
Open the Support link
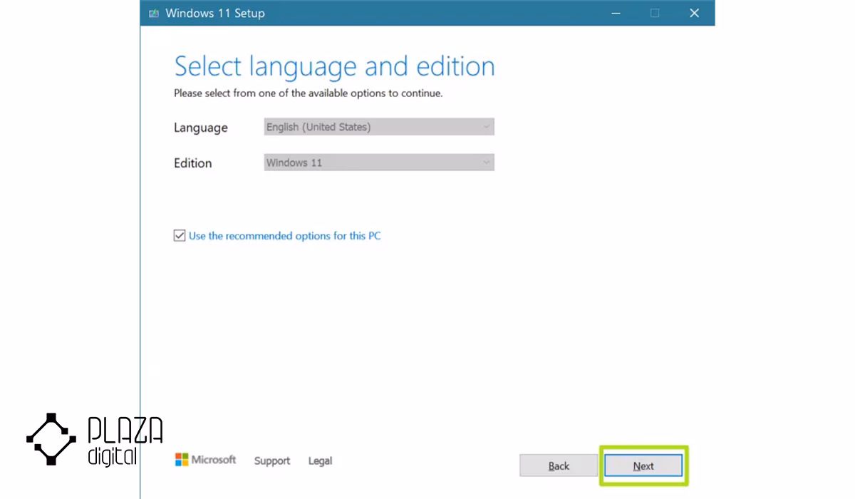[x=272, y=461]
